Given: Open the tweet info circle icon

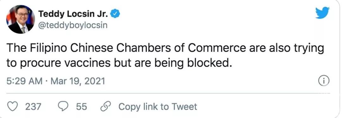Looking at the screenshot, I should click(x=324, y=81).
